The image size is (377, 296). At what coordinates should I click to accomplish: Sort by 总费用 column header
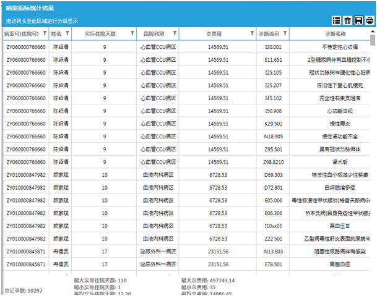click(x=214, y=33)
